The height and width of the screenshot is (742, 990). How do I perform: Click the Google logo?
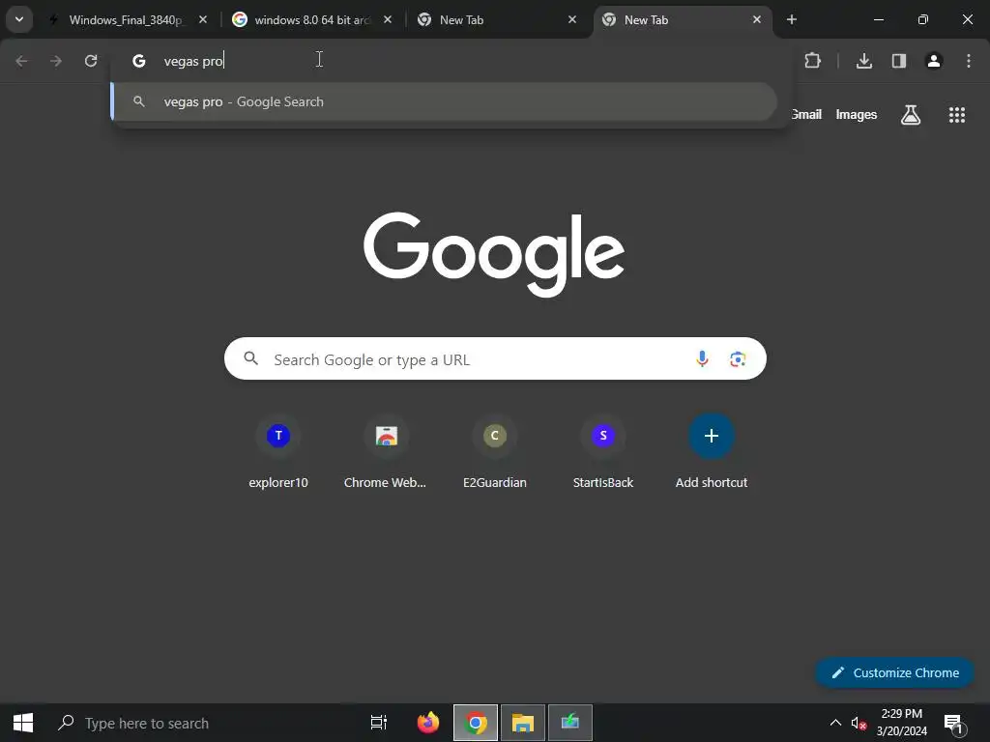[x=494, y=254]
